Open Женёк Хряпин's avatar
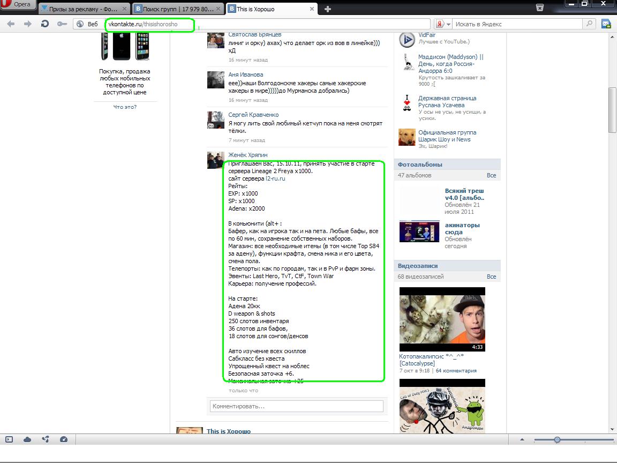 [x=216, y=160]
